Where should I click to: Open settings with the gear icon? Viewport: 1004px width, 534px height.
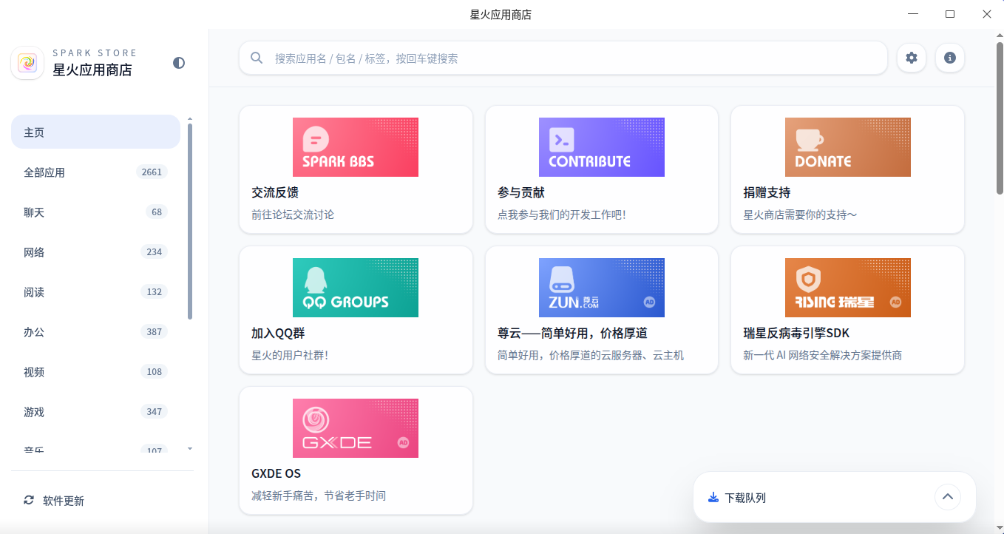click(912, 58)
